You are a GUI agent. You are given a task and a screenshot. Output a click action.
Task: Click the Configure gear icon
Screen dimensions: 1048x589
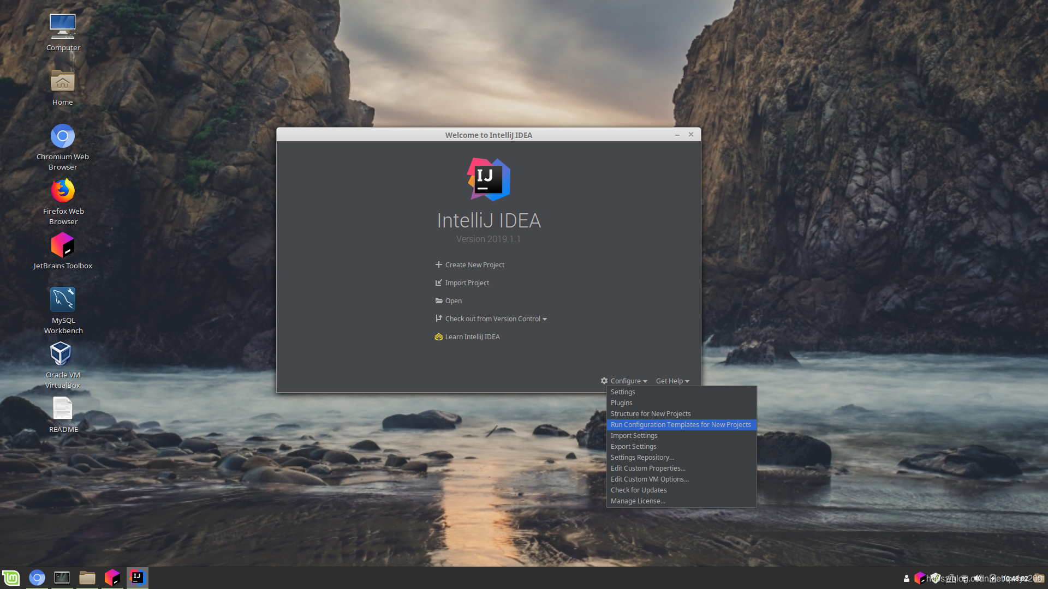(x=604, y=381)
